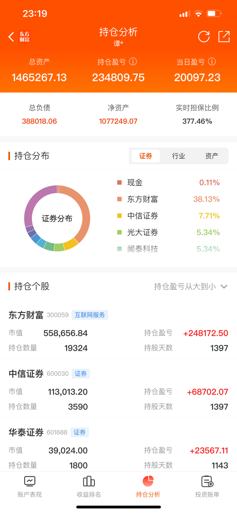Tap total assets value 1465267.13
Image resolution: width=237 pixels, height=513 pixels.
click(39, 77)
